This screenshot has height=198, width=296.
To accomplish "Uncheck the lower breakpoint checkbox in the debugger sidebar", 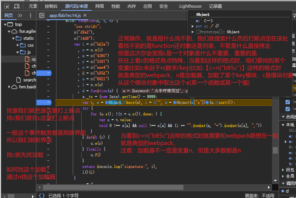I will coord(287,109).
